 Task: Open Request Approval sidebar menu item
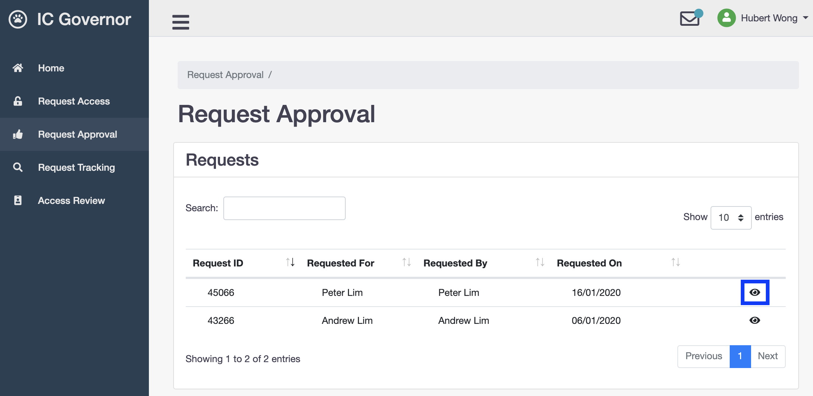(x=77, y=134)
